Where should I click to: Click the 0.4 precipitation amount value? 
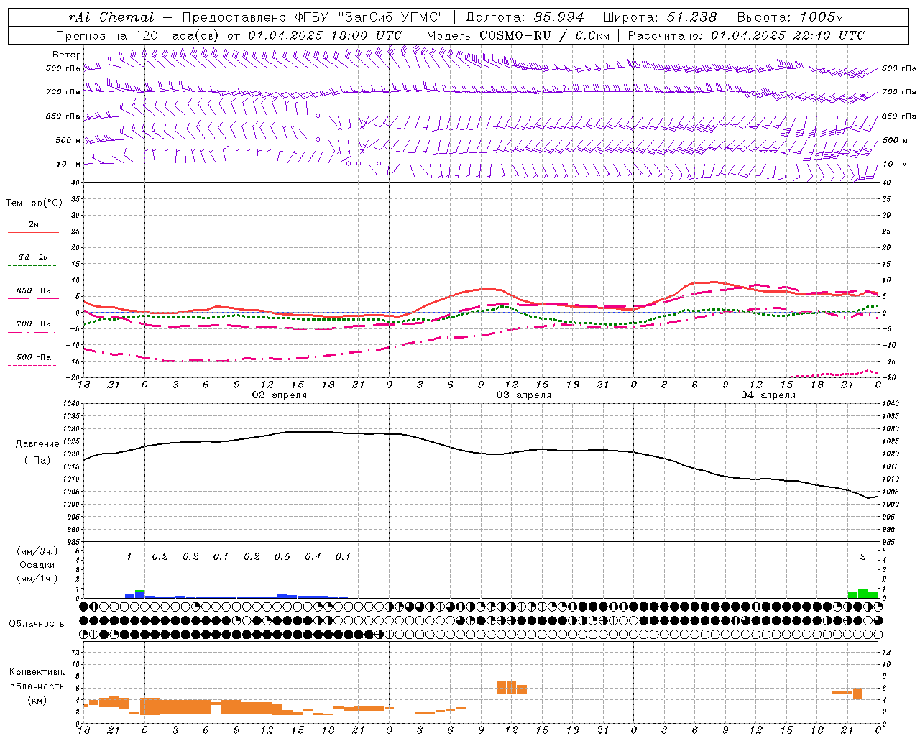pos(313,557)
